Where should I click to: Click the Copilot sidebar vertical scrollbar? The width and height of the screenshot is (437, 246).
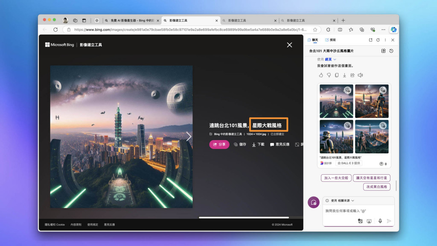[396, 186]
